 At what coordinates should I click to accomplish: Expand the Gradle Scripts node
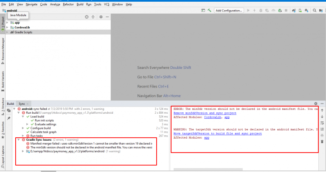pos(7,32)
